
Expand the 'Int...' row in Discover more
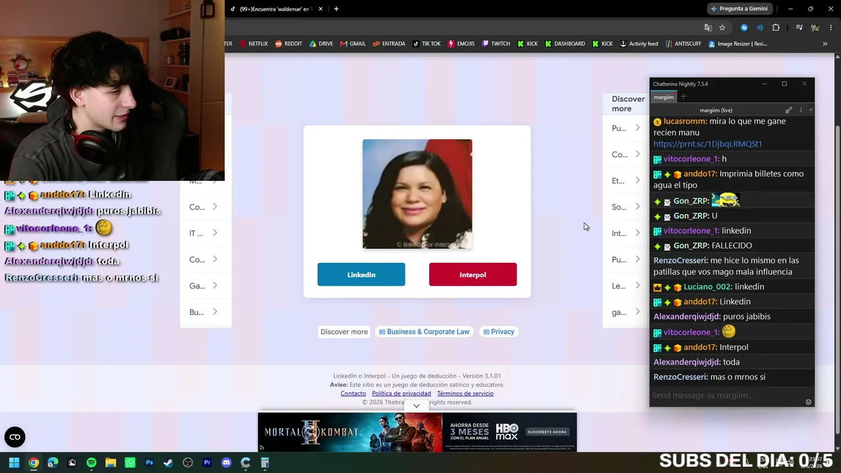[x=625, y=233]
